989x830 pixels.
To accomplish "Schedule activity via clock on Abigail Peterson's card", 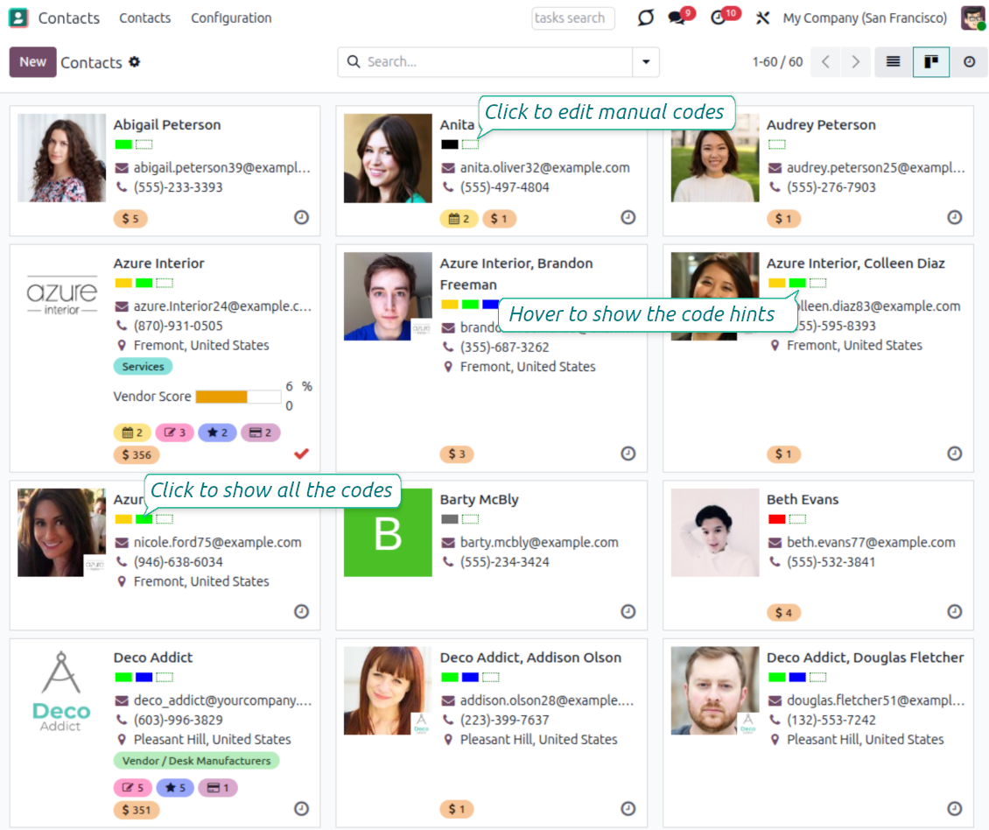I will (301, 218).
